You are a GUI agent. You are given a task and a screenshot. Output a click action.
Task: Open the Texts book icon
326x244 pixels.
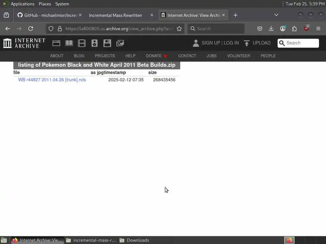tap(69, 43)
